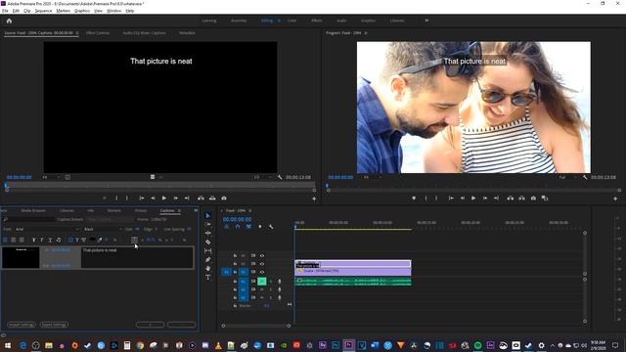This screenshot has height=352, width=626.
Task: Open the File menu
Action: (x=5, y=11)
